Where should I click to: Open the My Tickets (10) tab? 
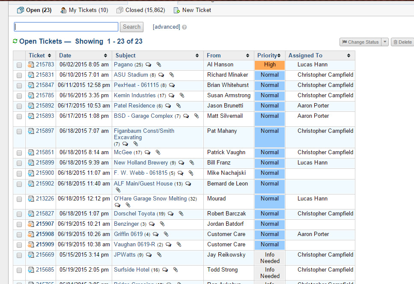tap(84, 10)
